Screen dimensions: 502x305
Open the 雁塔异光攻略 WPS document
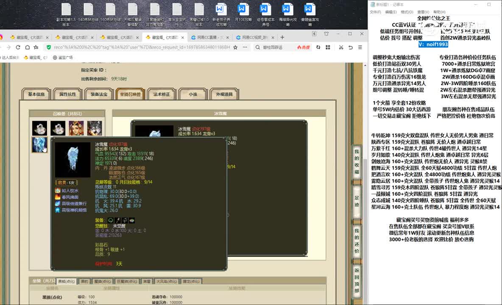tap(287, 14)
